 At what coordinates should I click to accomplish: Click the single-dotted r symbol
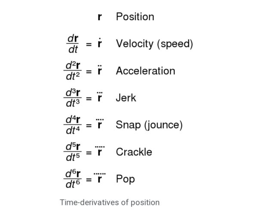100,43
